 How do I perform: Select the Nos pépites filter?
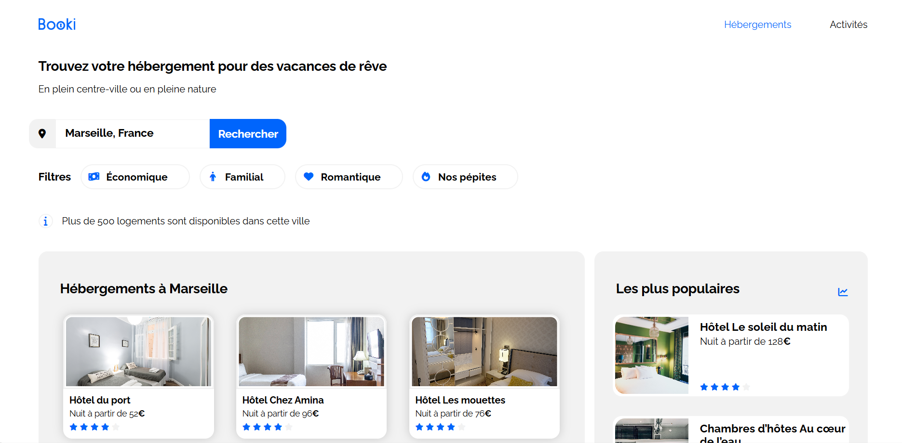(466, 177)
